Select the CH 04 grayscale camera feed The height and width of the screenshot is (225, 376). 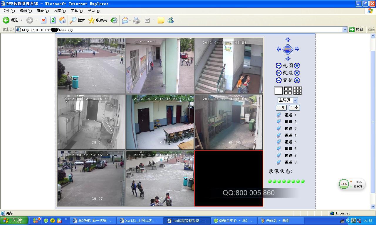(x=91, y=122)
